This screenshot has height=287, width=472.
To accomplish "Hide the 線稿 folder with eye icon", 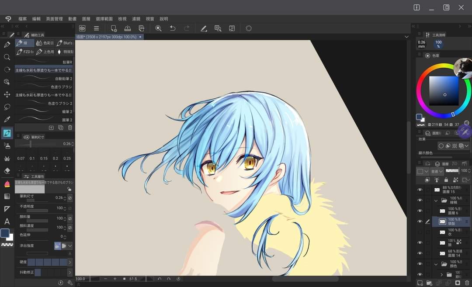I will 420,201.
